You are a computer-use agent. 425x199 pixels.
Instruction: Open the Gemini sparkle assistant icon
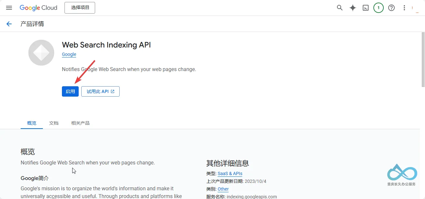click(353, 8)
